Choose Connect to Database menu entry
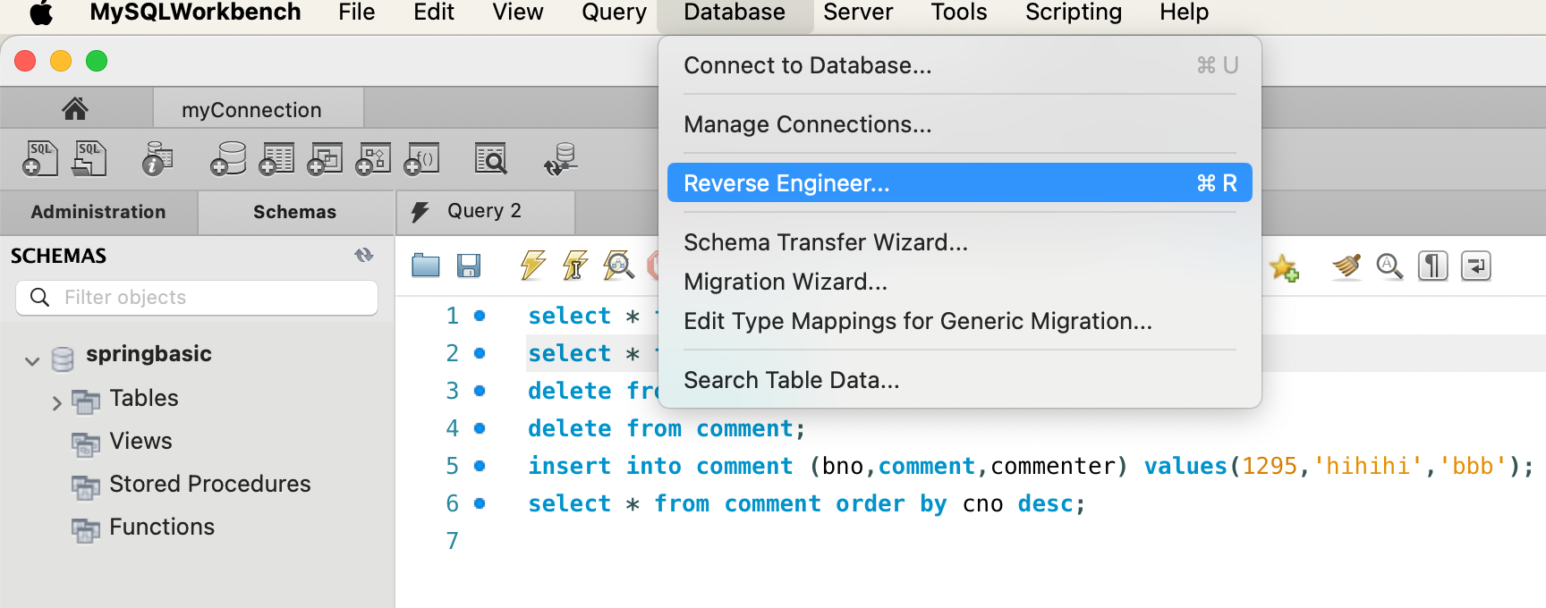1546x608 pixels. pos(960,65)
